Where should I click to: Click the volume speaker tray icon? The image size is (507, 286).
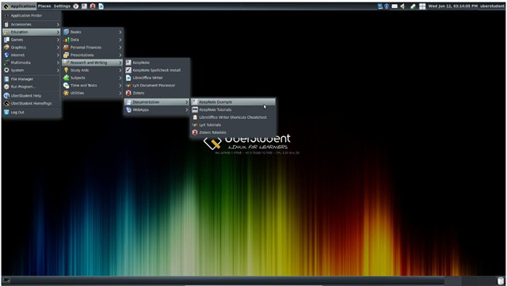tap(403, 6)
